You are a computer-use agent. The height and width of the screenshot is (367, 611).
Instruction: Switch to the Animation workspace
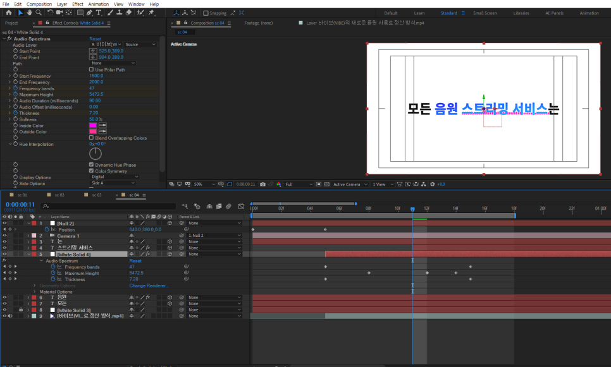[x=589, y=13]
